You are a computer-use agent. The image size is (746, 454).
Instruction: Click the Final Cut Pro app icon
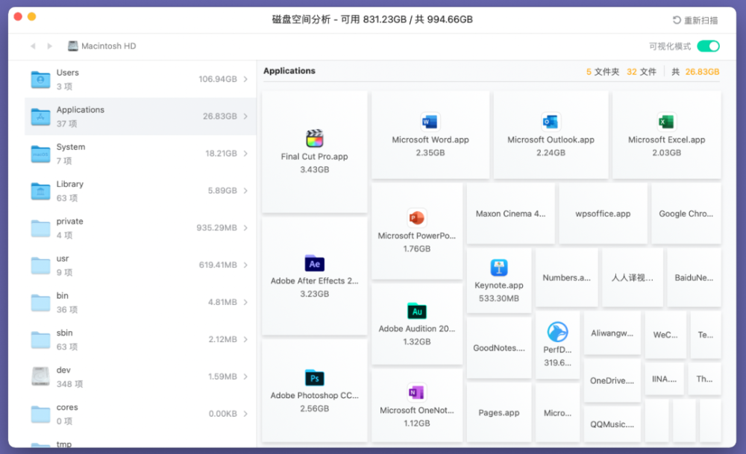tap(314, 139)
